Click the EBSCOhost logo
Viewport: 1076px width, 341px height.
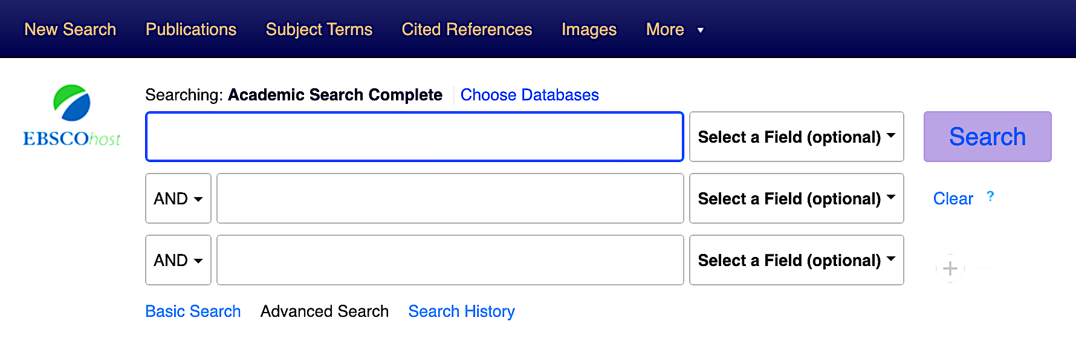(x=72, y=116)
